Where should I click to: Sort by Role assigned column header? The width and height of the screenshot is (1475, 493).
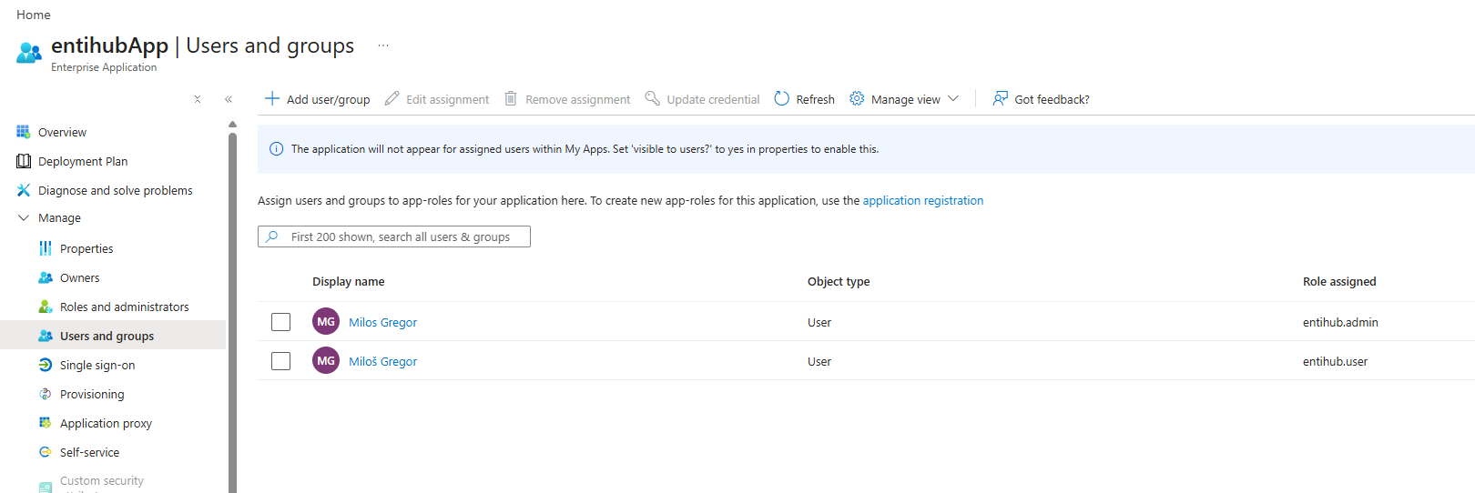[x=1339, y=281]
